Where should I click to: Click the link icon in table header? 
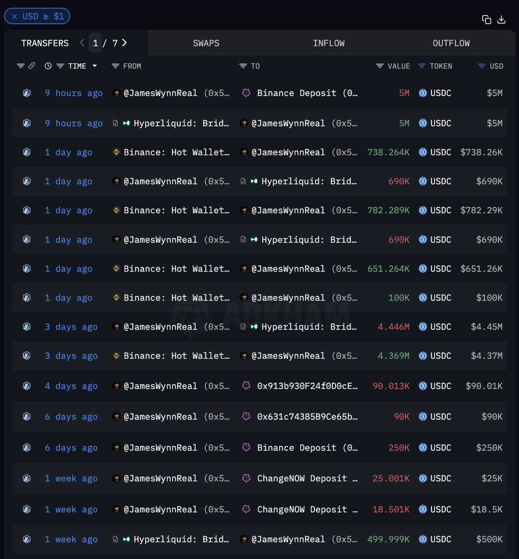click(32, 66)
